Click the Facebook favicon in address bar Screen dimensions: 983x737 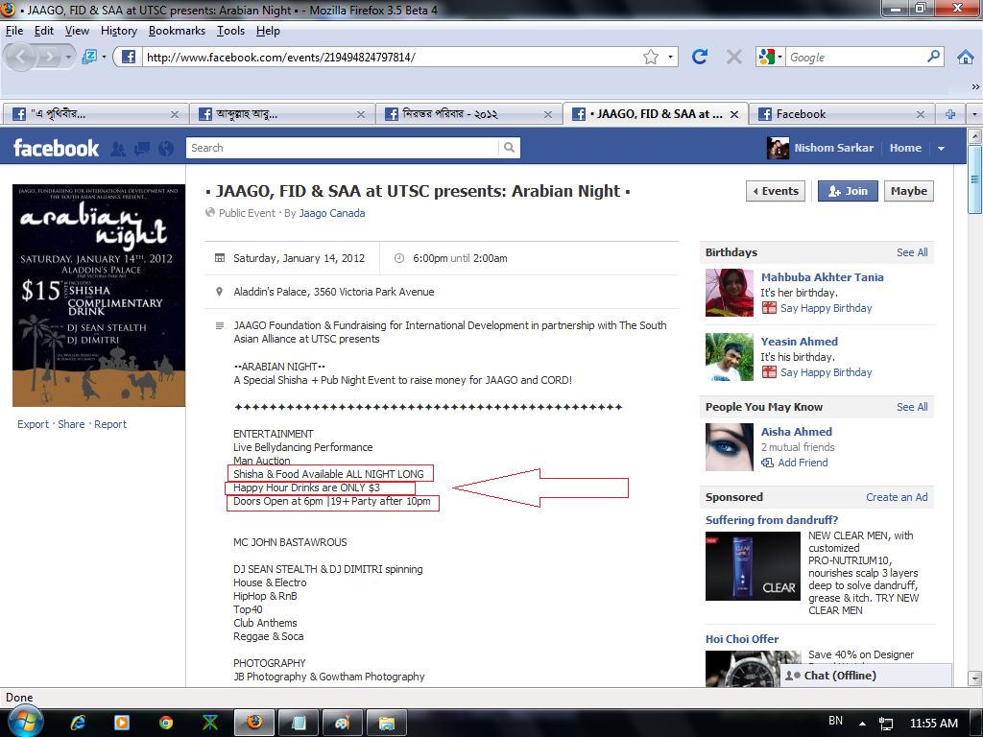point(128,57)
